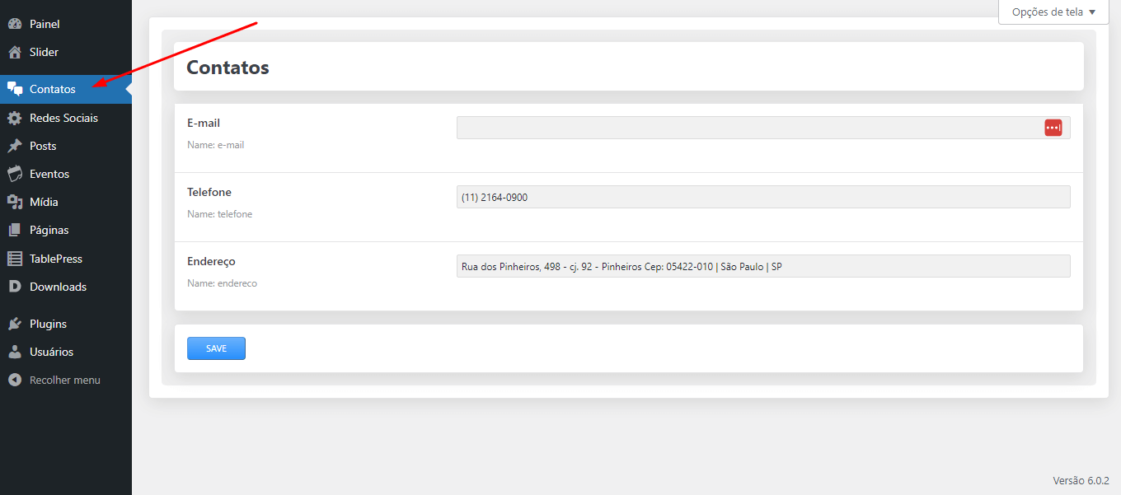Viewport: 1121px width, 495px height.
Task: Click the Eventos calendar icon
Action: click(15, 174)
